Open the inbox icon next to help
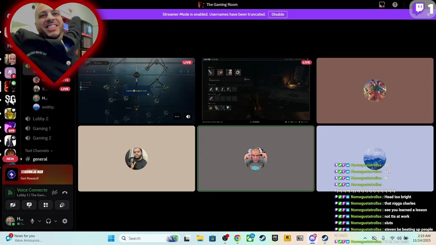This screenshot has height=245, width=436. (x=382, y=5)
